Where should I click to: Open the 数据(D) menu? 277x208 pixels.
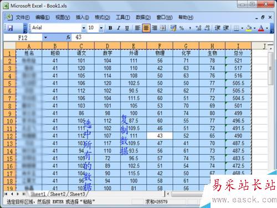[x=143, y=17]
